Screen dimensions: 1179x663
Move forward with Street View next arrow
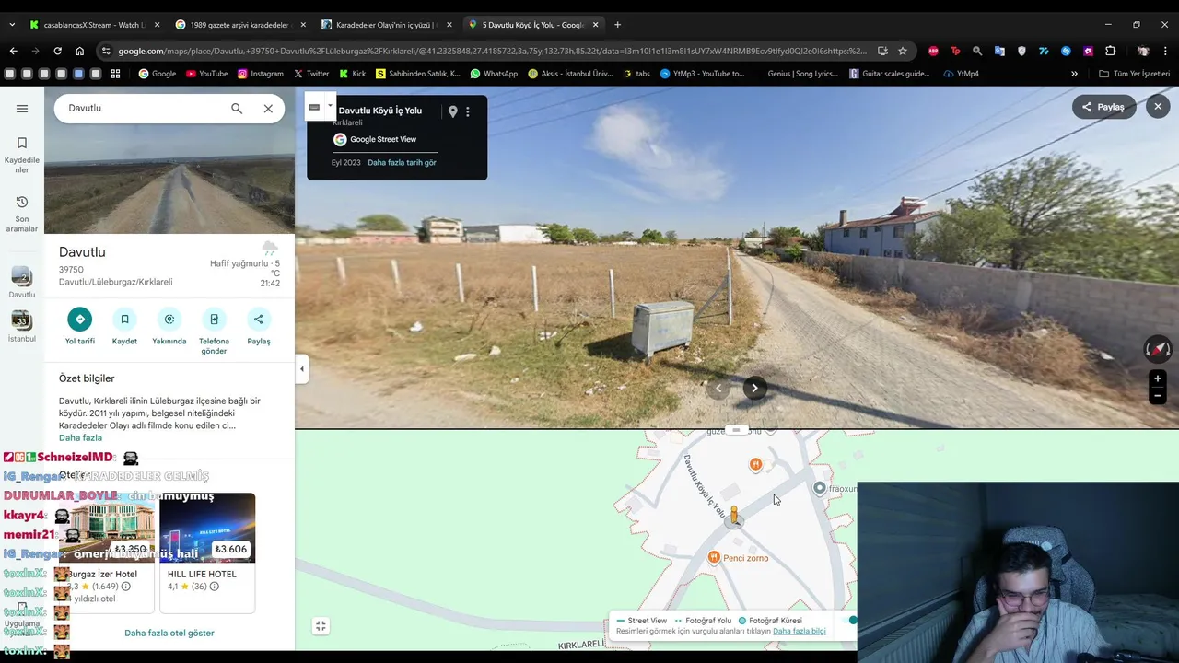coord(754,388)
